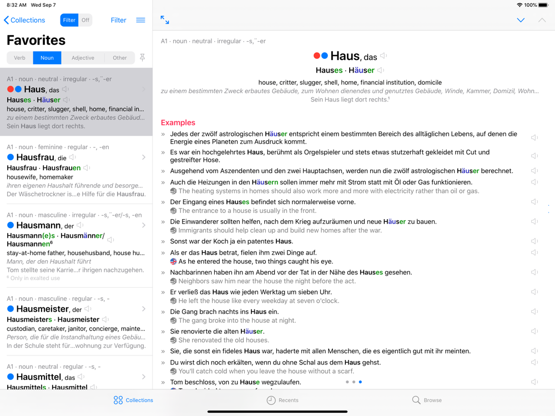Play audio for 'Tom beschloss' example
Image resolution: width=555 pixels, height=416 pixels.
tap(534, 382)
